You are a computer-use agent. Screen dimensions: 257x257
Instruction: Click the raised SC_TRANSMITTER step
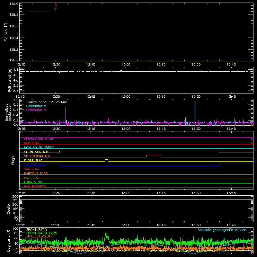pos(154,155)
